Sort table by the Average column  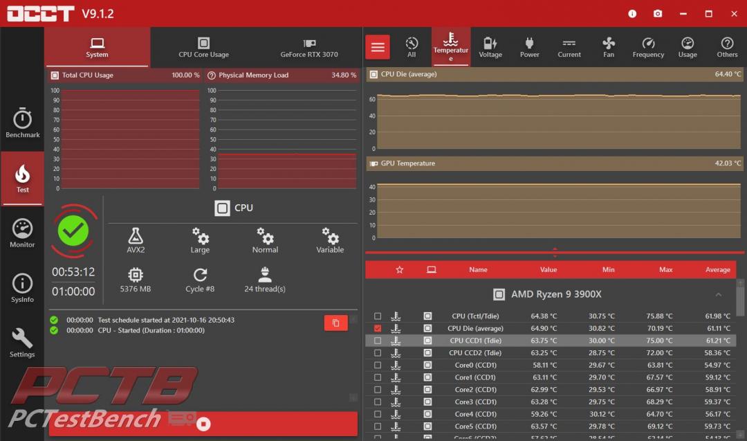717,270
